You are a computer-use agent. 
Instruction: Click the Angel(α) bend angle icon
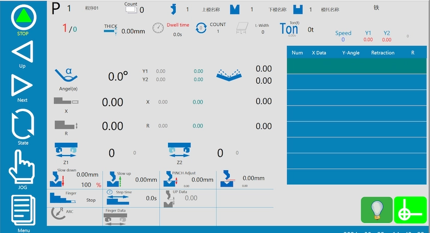click(66, 75)
